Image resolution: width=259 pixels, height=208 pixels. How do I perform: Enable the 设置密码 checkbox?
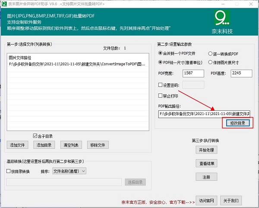(161, 85)
